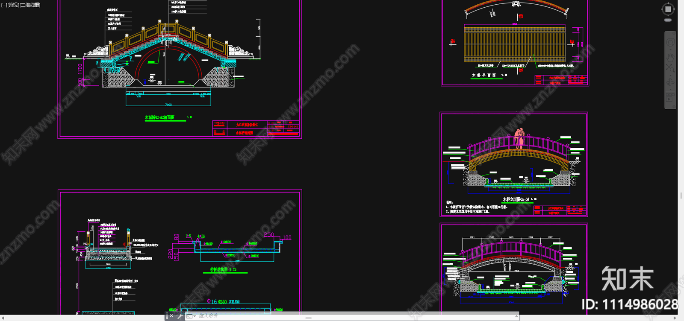Open the [-] viewport controls menu
The height and width of the screenshot is (321, 684).
(x=4, y=5)
